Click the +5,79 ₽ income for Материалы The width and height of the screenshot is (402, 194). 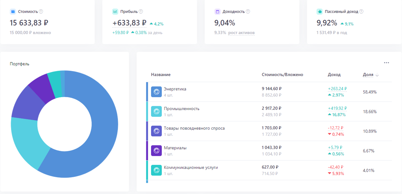pos(335,148)
